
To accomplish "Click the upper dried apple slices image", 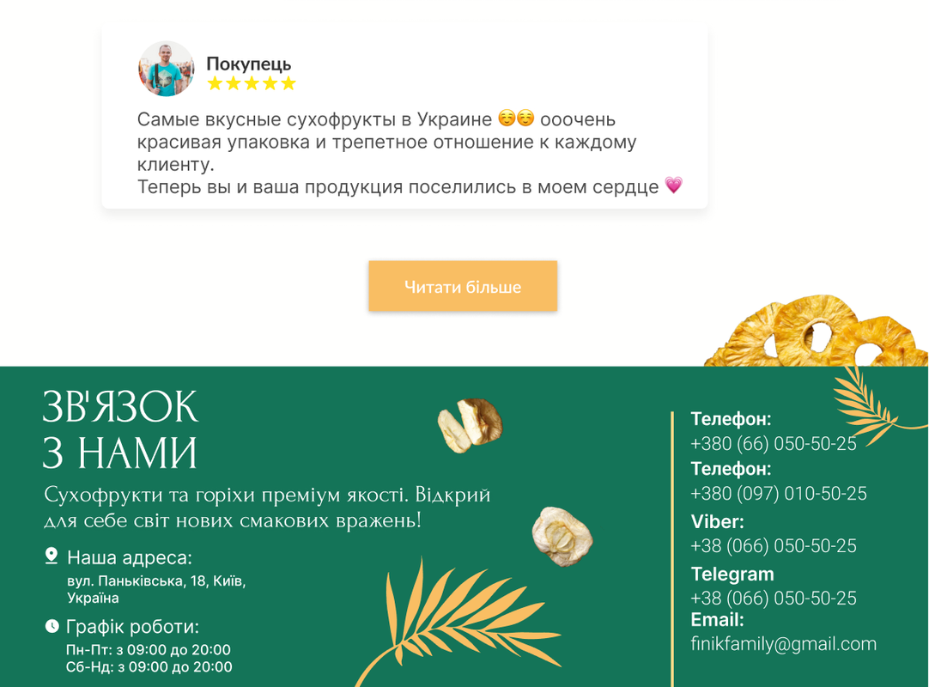I will coord(470,426).
